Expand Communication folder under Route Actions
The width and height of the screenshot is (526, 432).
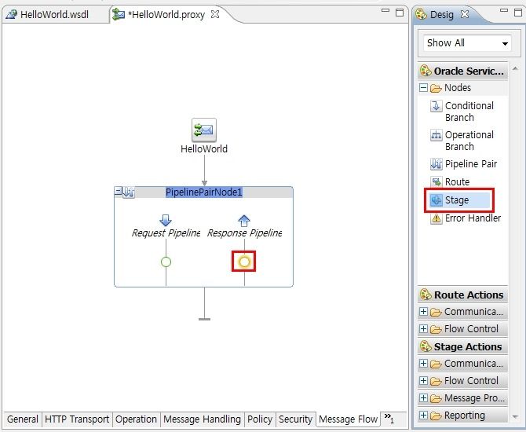423,312
